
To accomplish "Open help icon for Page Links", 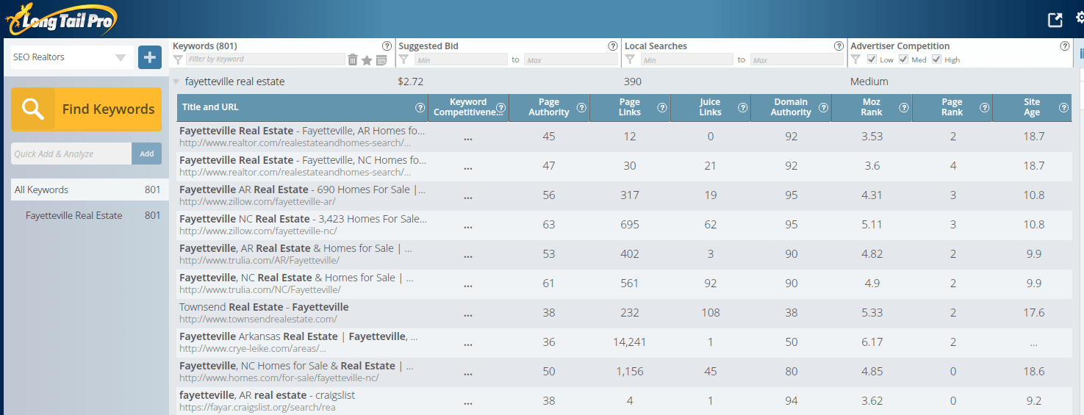I will (x=662, y=107).
